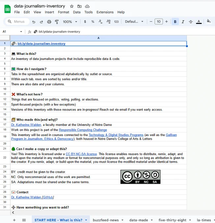
Task: Open the Tools menu
Action: [x=89, y=12]
